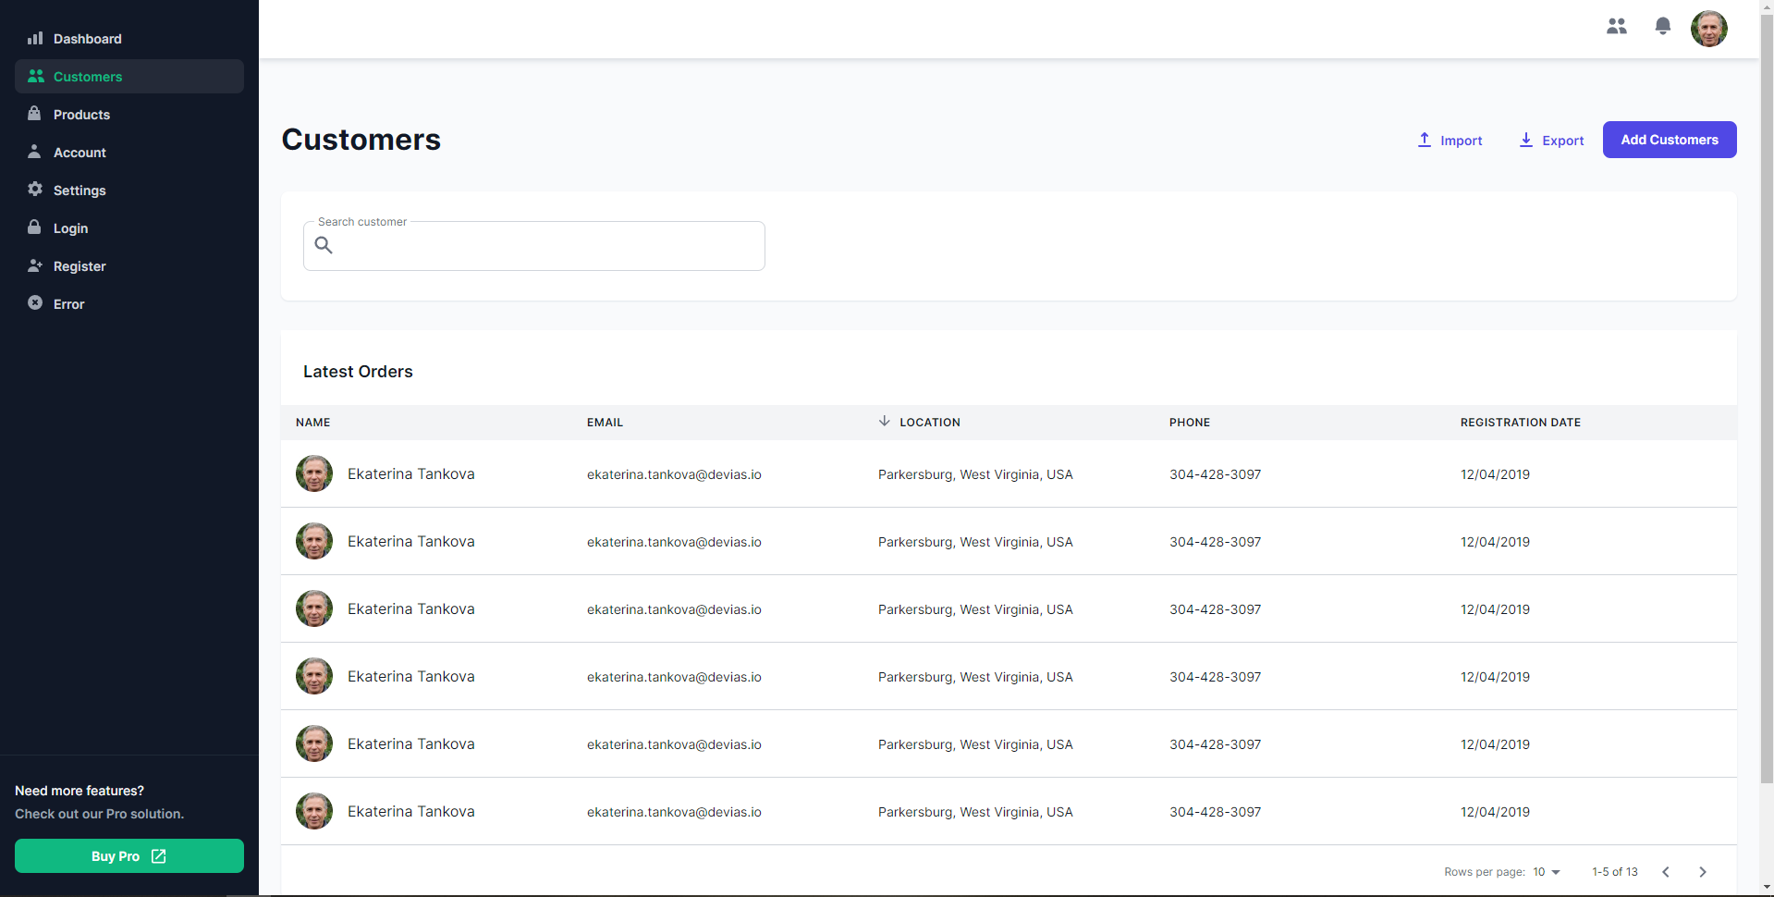The height and width of the screenshot is (897, 1774).
Task: Select the Customers icon in the sidebar
Action: click(x=35, y=76)
